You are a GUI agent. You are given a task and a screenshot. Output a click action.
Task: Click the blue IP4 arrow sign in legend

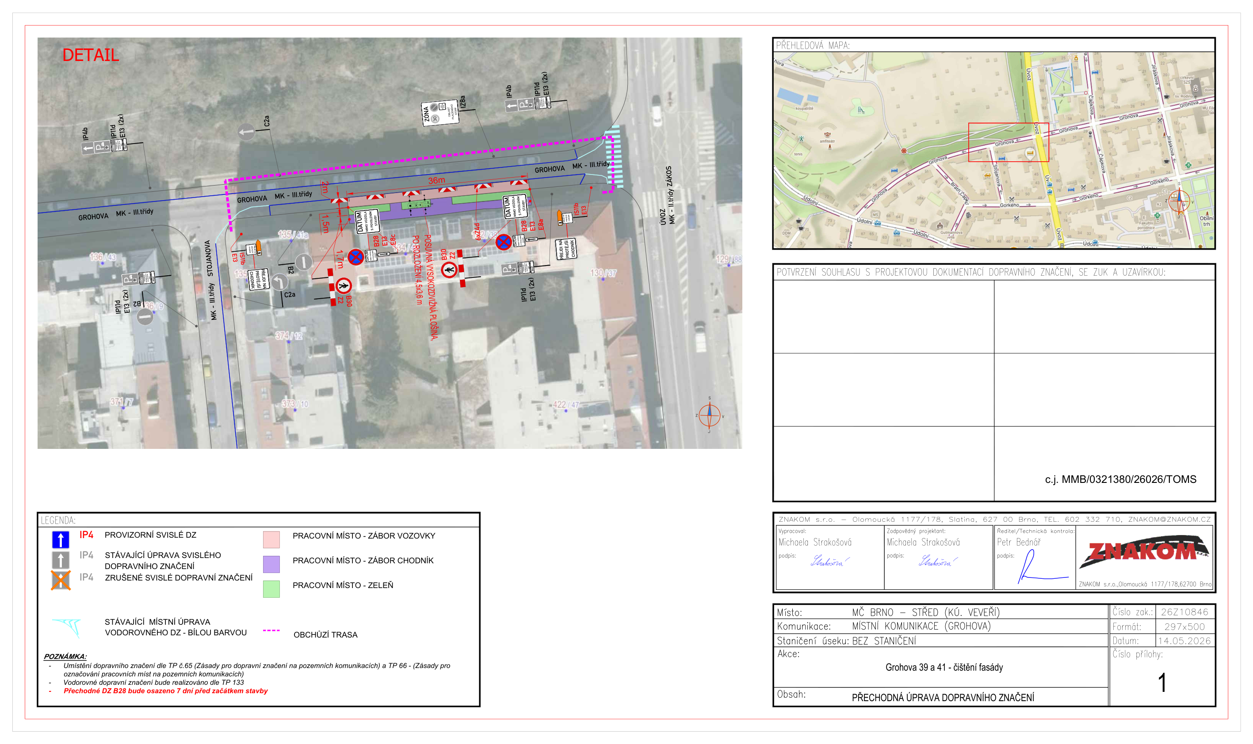tap(60, 539)
